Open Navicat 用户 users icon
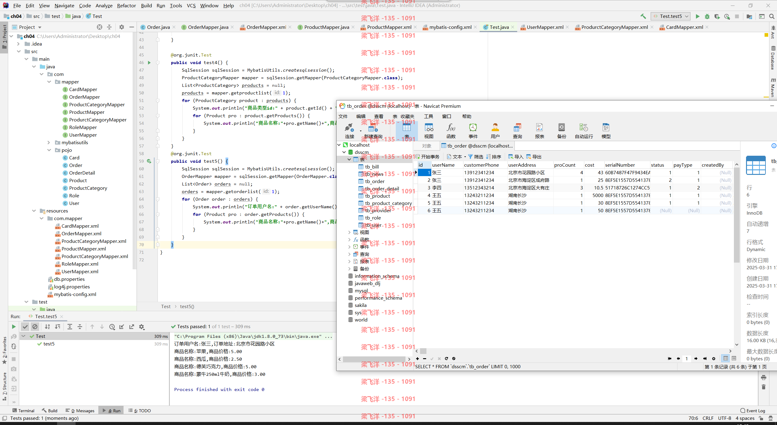This screenshot has height=425, width=777. 495,131
